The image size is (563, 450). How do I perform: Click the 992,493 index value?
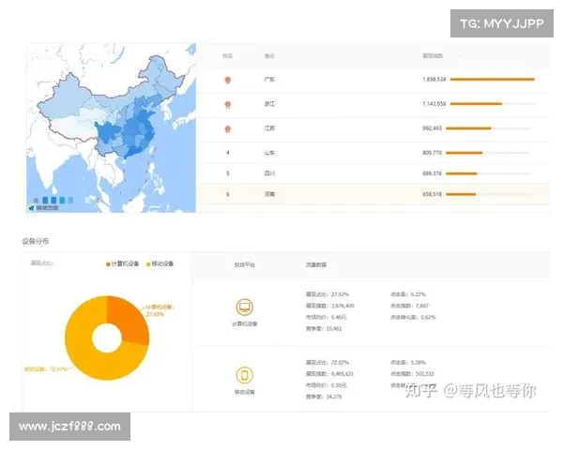(432, 128)
